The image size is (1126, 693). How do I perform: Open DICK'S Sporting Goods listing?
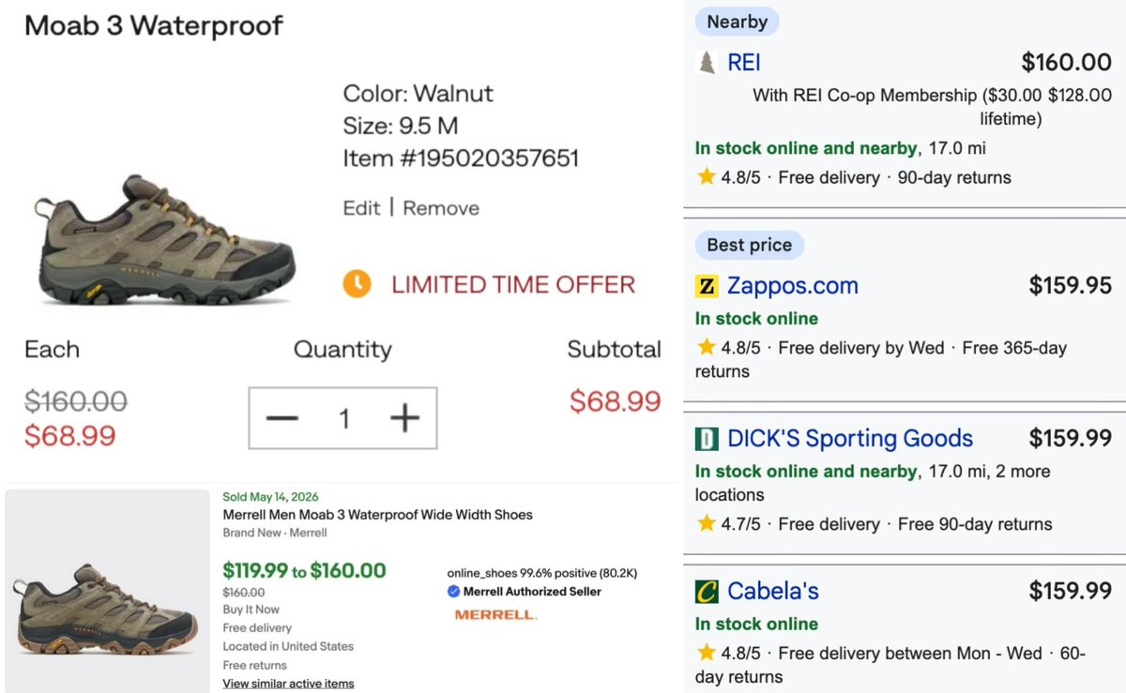[850, 439]
